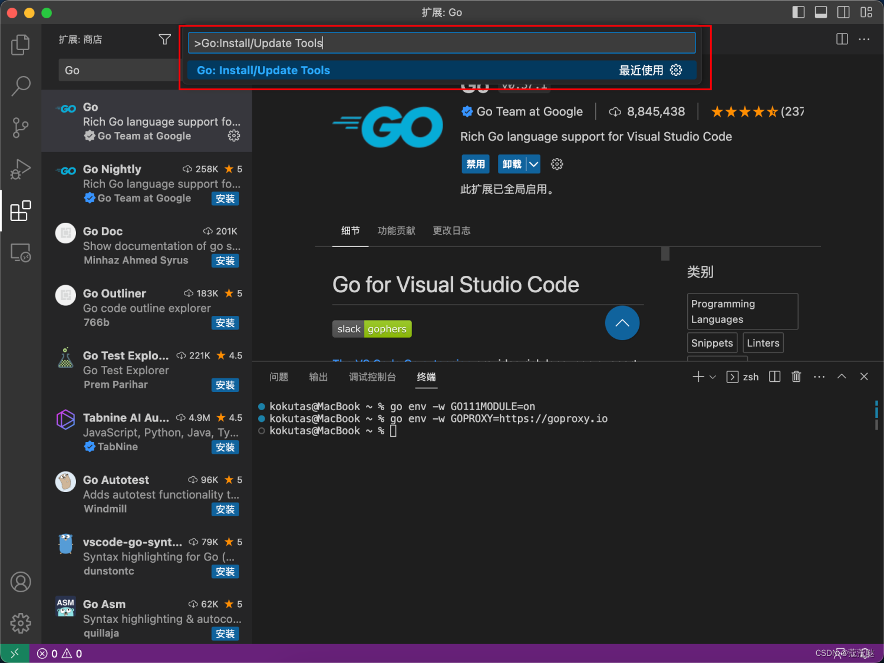Click the Go extension logo image
Viewport: 884px width, 663px height.
388,126
